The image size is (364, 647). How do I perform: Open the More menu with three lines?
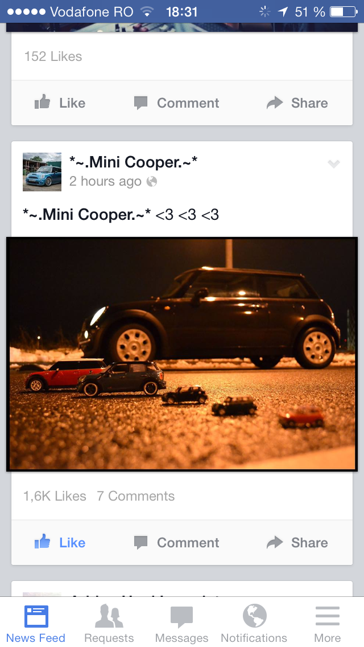(x=327, y=624)
